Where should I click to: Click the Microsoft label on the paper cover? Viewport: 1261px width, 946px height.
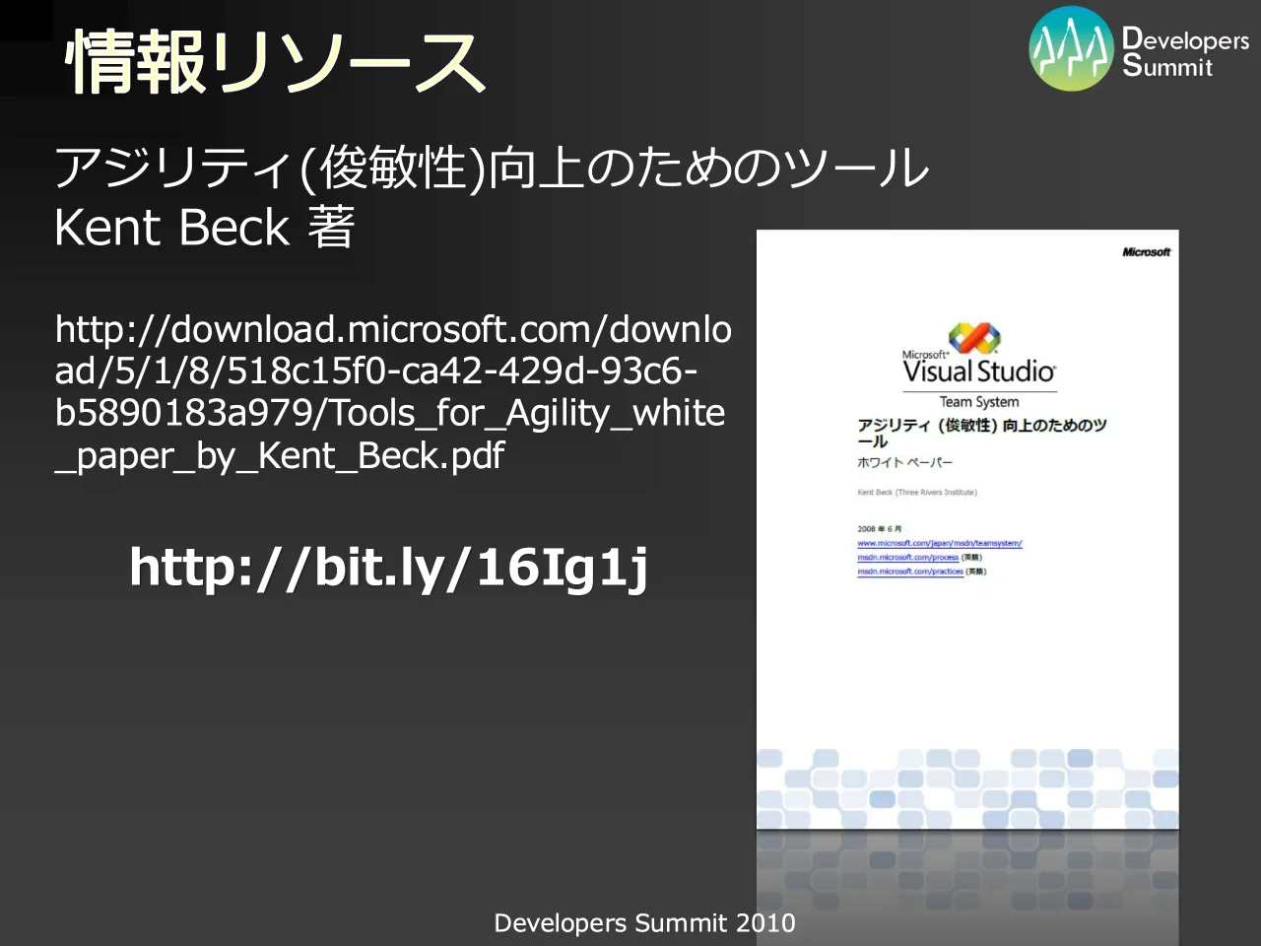point(1147,252)
